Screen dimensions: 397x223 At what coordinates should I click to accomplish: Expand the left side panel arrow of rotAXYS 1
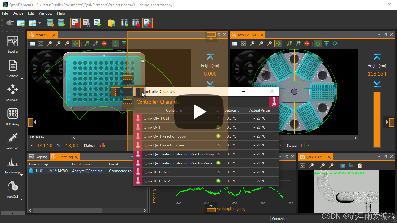coord(35,122)
